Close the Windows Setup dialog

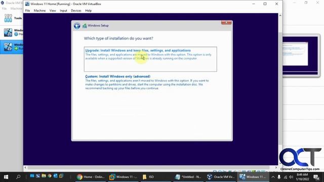pos(226,22)
